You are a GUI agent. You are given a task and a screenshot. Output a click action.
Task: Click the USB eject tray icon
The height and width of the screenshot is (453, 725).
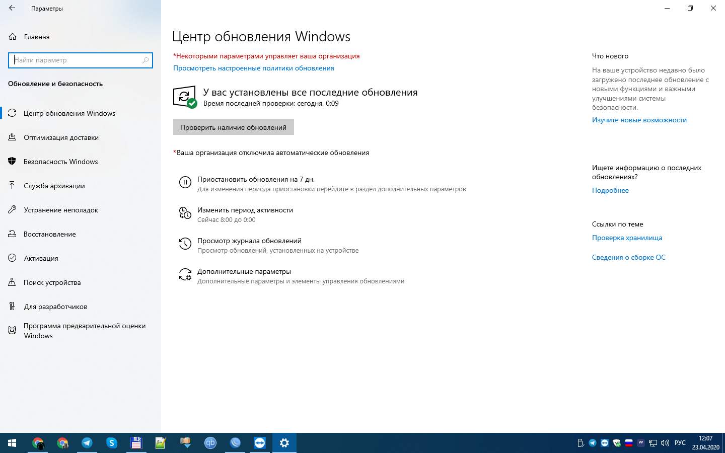[581, 443]
